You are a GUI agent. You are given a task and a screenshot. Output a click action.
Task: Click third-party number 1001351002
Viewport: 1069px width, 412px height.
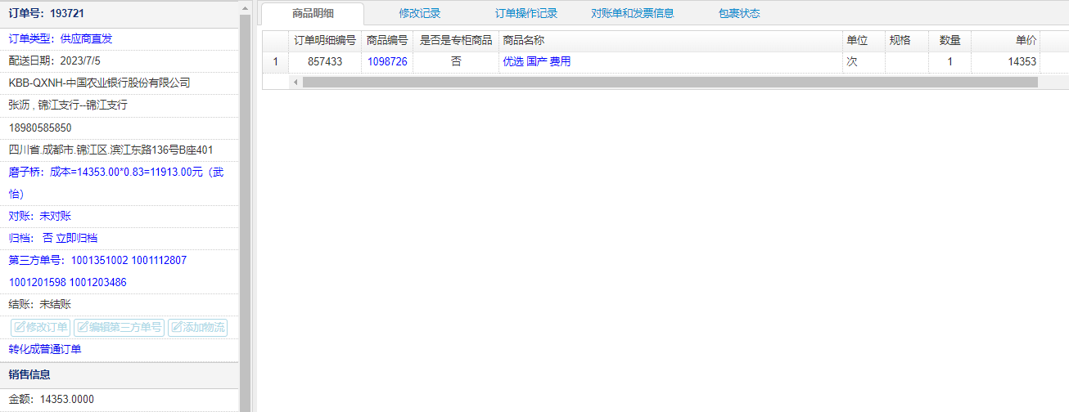(99, 260)
